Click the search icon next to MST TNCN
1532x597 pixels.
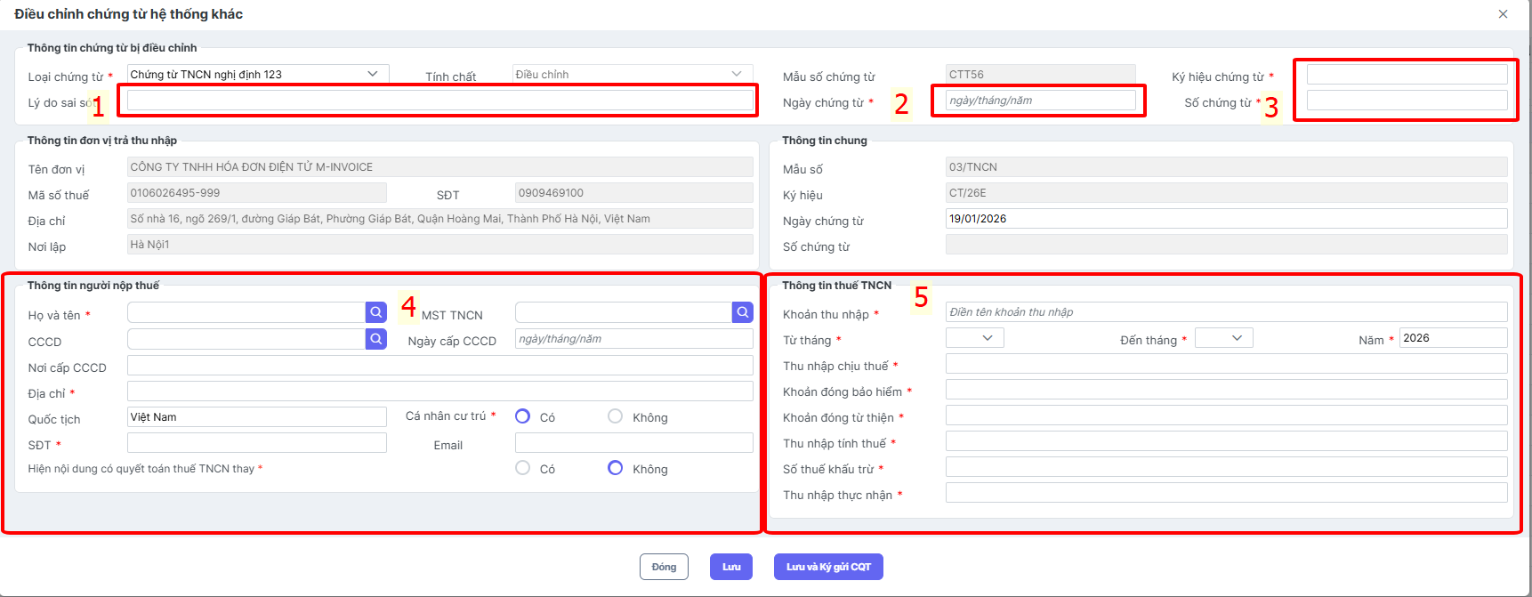click(743, 312)
